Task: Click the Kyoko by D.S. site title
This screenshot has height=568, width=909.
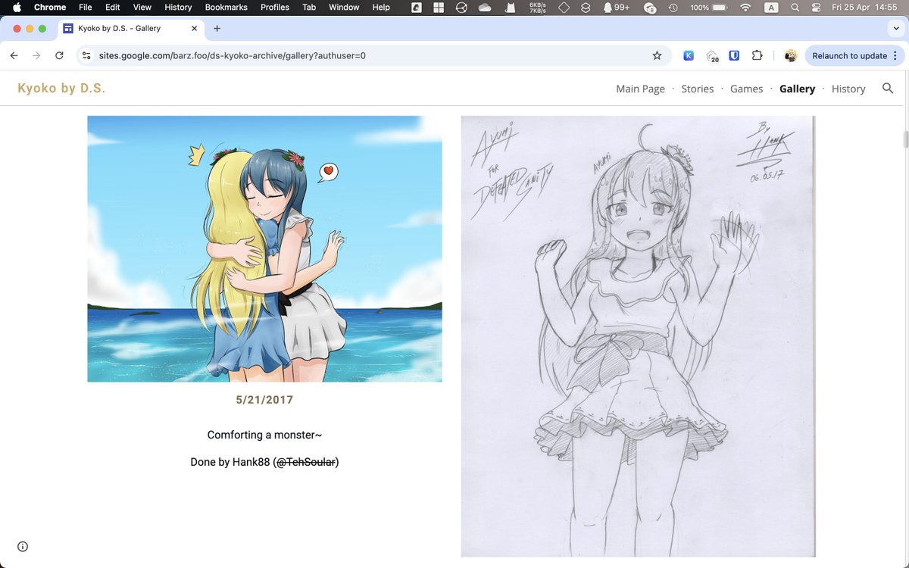Action: point(61,89)
